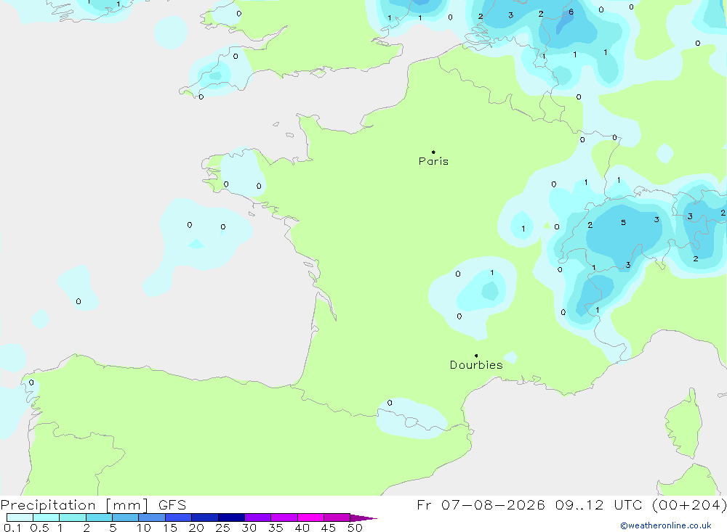
Task: Pick the 15–20 mm legend swatch
Action: (x=179, y=517)
